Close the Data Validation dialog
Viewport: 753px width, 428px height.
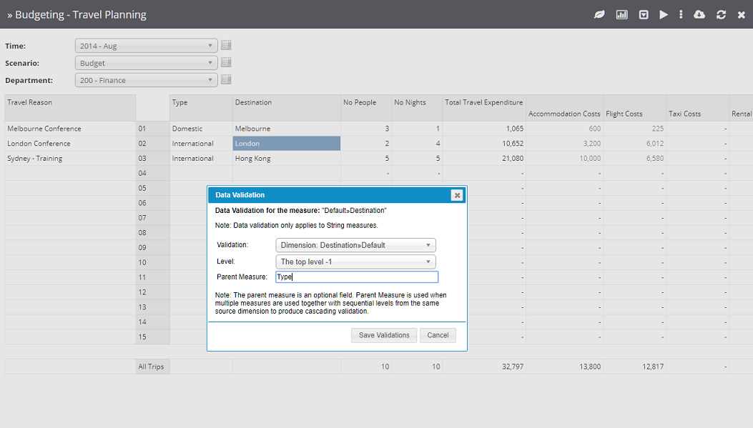point(457,194)
